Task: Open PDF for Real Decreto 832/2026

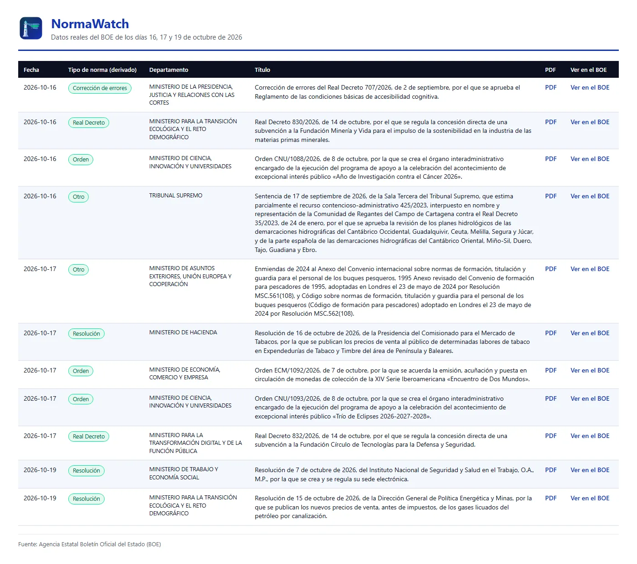Action: (551, 436)
